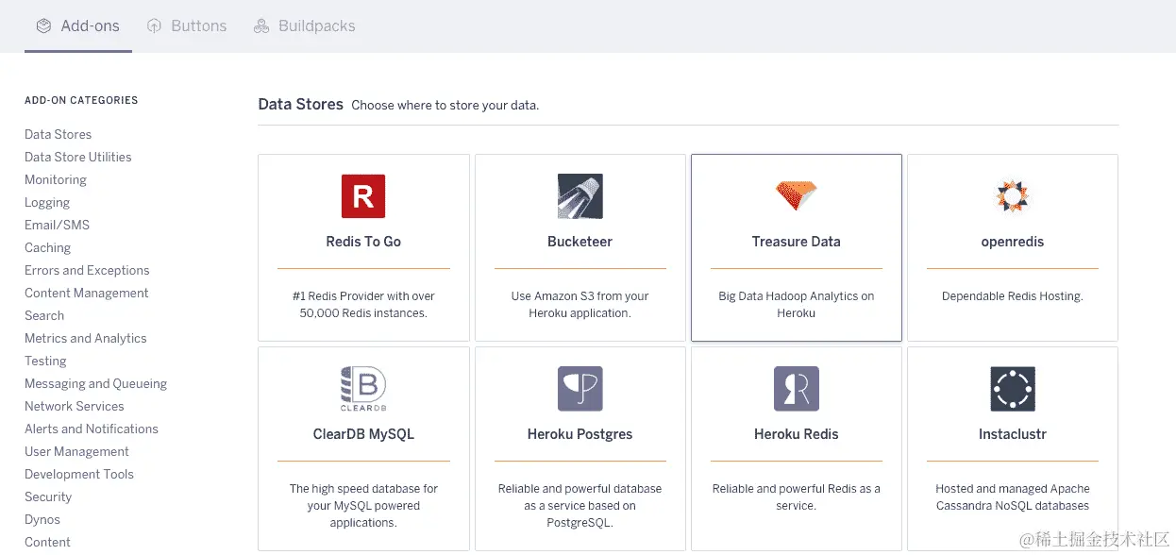Open the Caching category
1176x555 pixels.
coord(47,248)
